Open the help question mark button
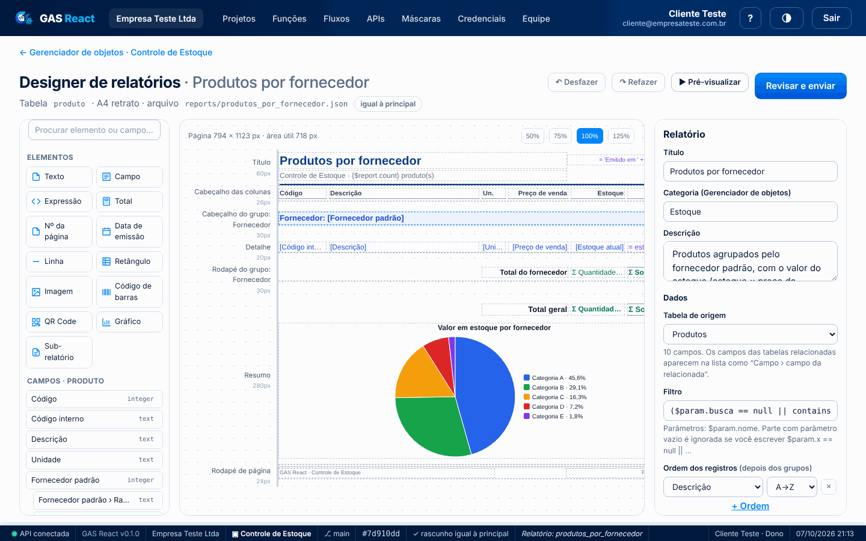 (750, 18)
